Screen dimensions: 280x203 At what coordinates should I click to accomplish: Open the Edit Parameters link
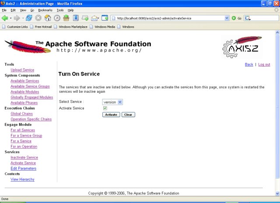(x=23, y=168)
